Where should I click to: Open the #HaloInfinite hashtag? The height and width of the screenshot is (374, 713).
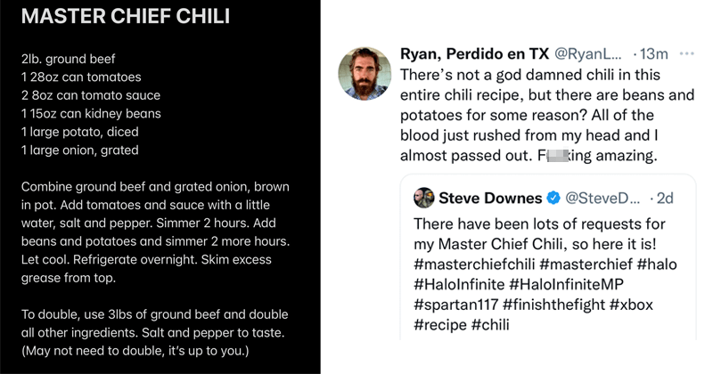(459, 284)
